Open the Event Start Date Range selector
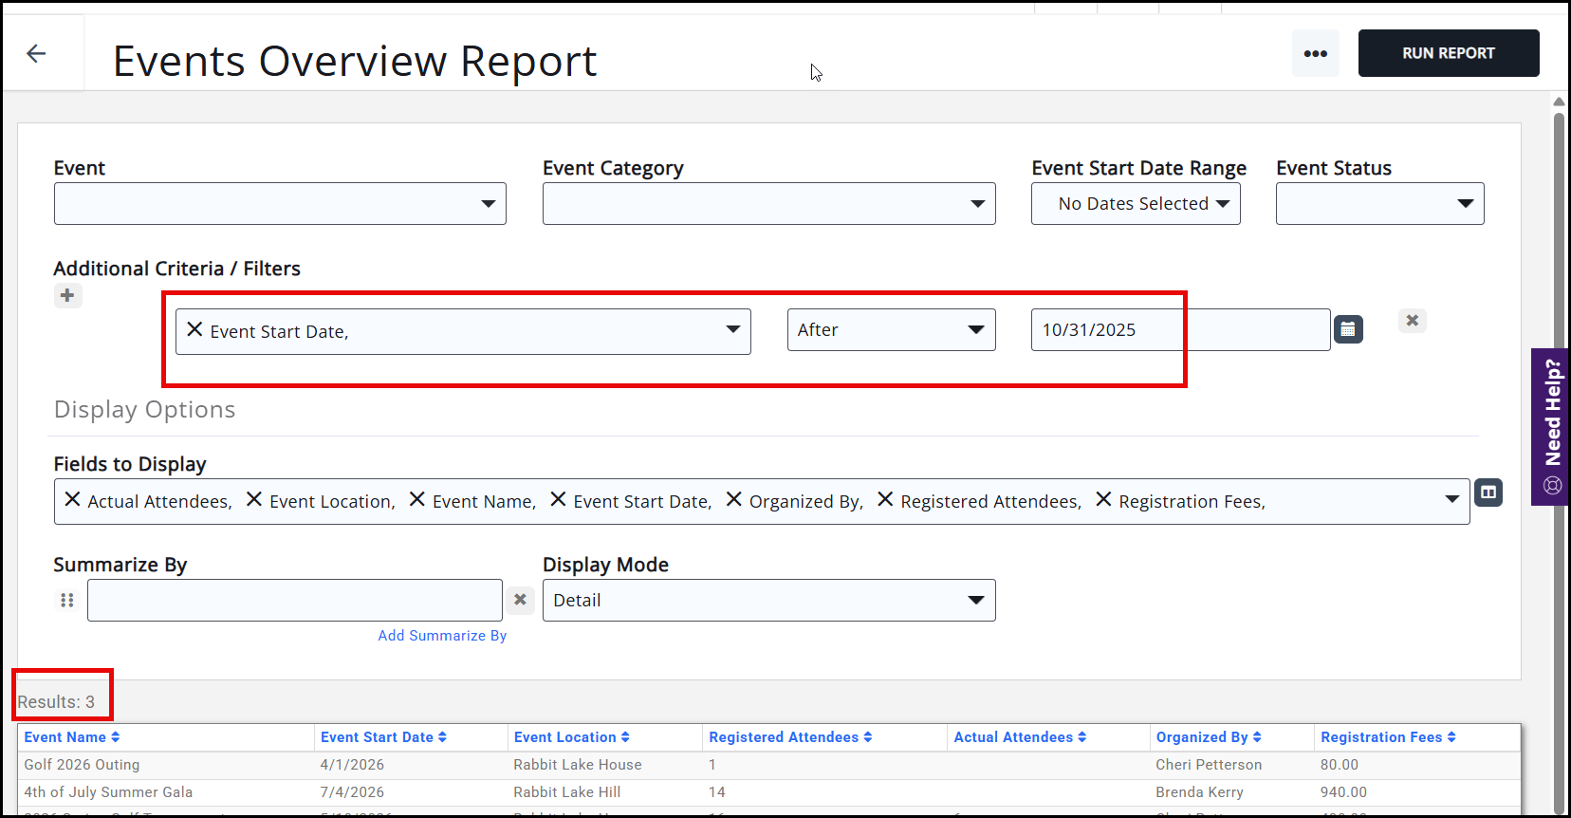 1136,204
